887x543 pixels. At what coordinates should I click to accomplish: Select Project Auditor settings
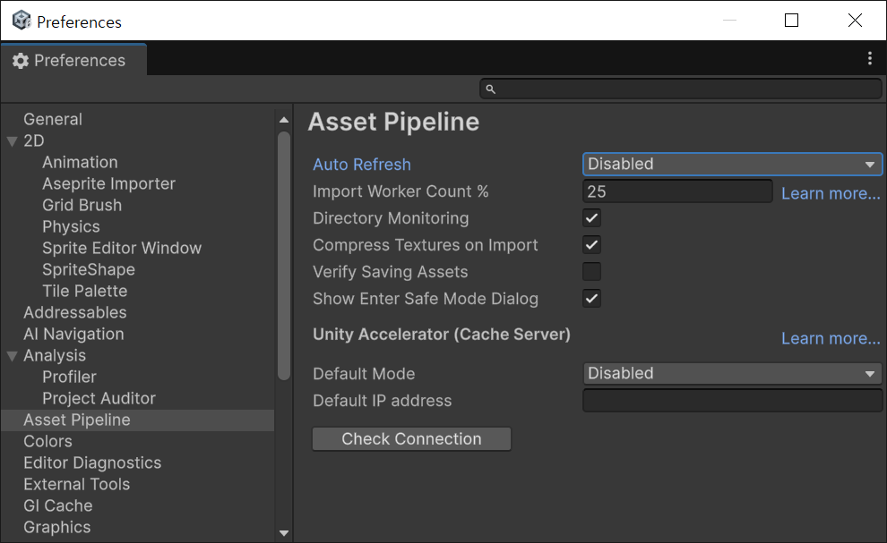coord(99,398)
